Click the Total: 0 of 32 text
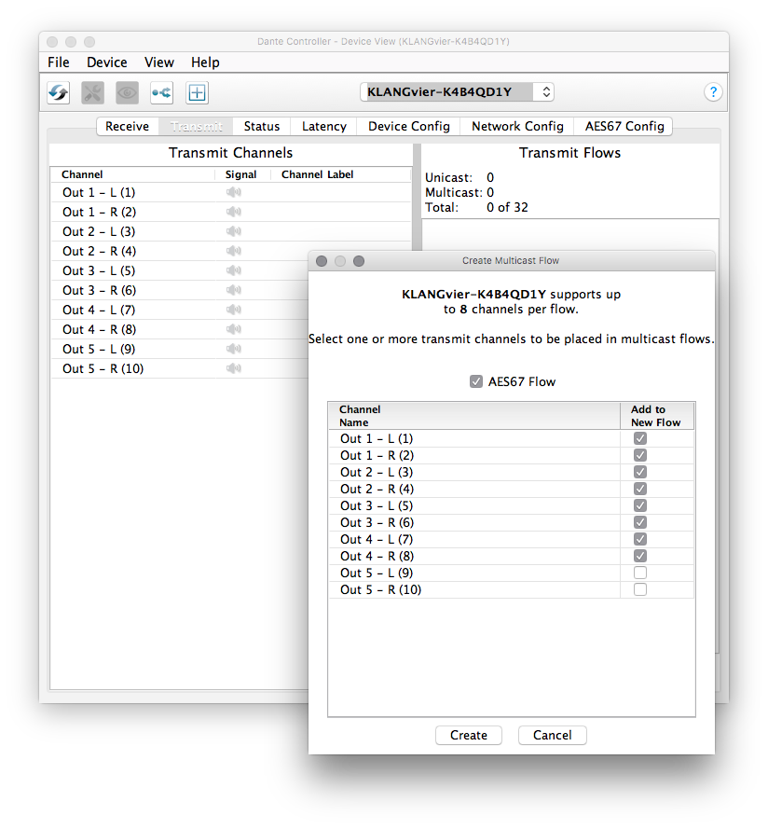This screenshot has height=829, width=768. pyautogui.click(x=476, y=207)
